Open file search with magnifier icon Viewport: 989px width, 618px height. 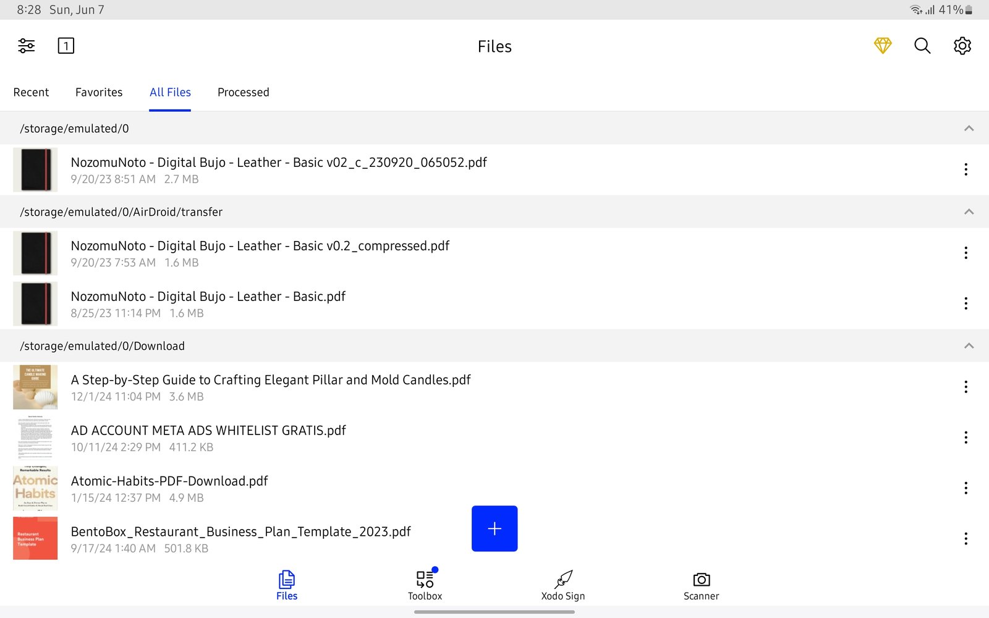[x=922, y=46]
